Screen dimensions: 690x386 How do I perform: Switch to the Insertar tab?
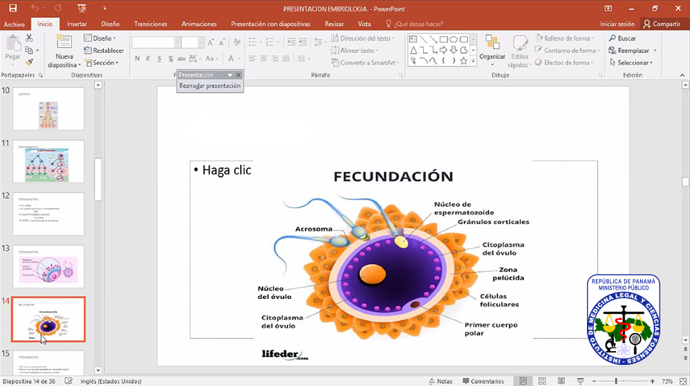click(77, 24)
